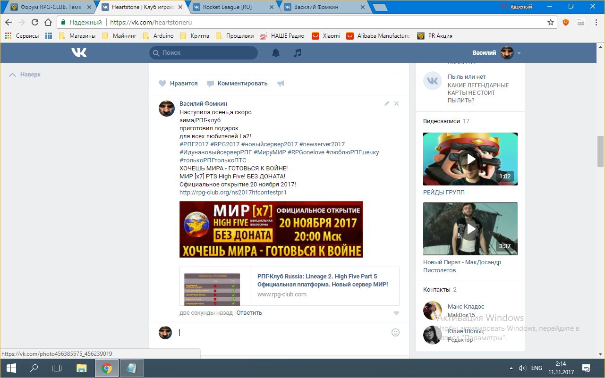This screenshot has width=605, height=378.
Task: Open Windows taskbar search
Action: click(x=34, y=368)
